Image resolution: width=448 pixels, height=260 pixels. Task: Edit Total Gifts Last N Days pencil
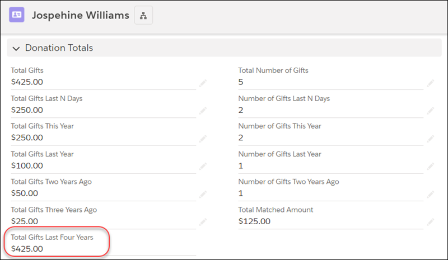203,111
